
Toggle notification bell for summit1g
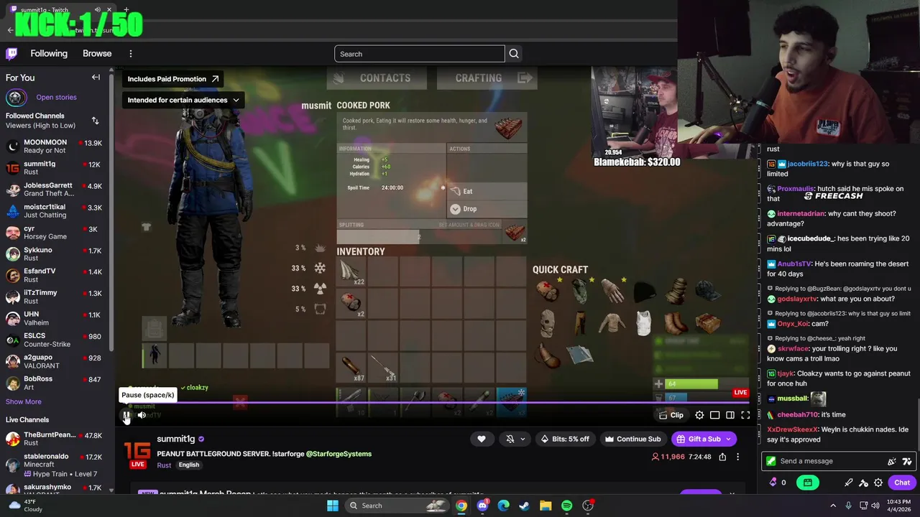click(510, 439)
